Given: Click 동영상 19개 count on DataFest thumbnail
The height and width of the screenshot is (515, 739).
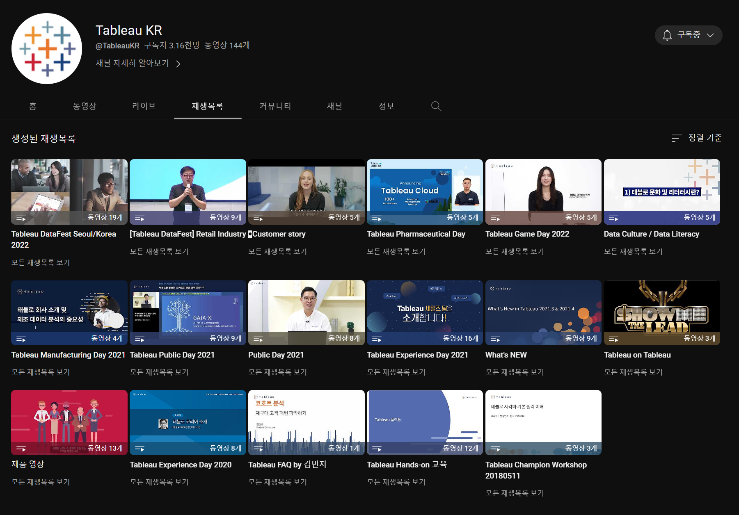Looking at the screenshot, I should tap(105, 218).
